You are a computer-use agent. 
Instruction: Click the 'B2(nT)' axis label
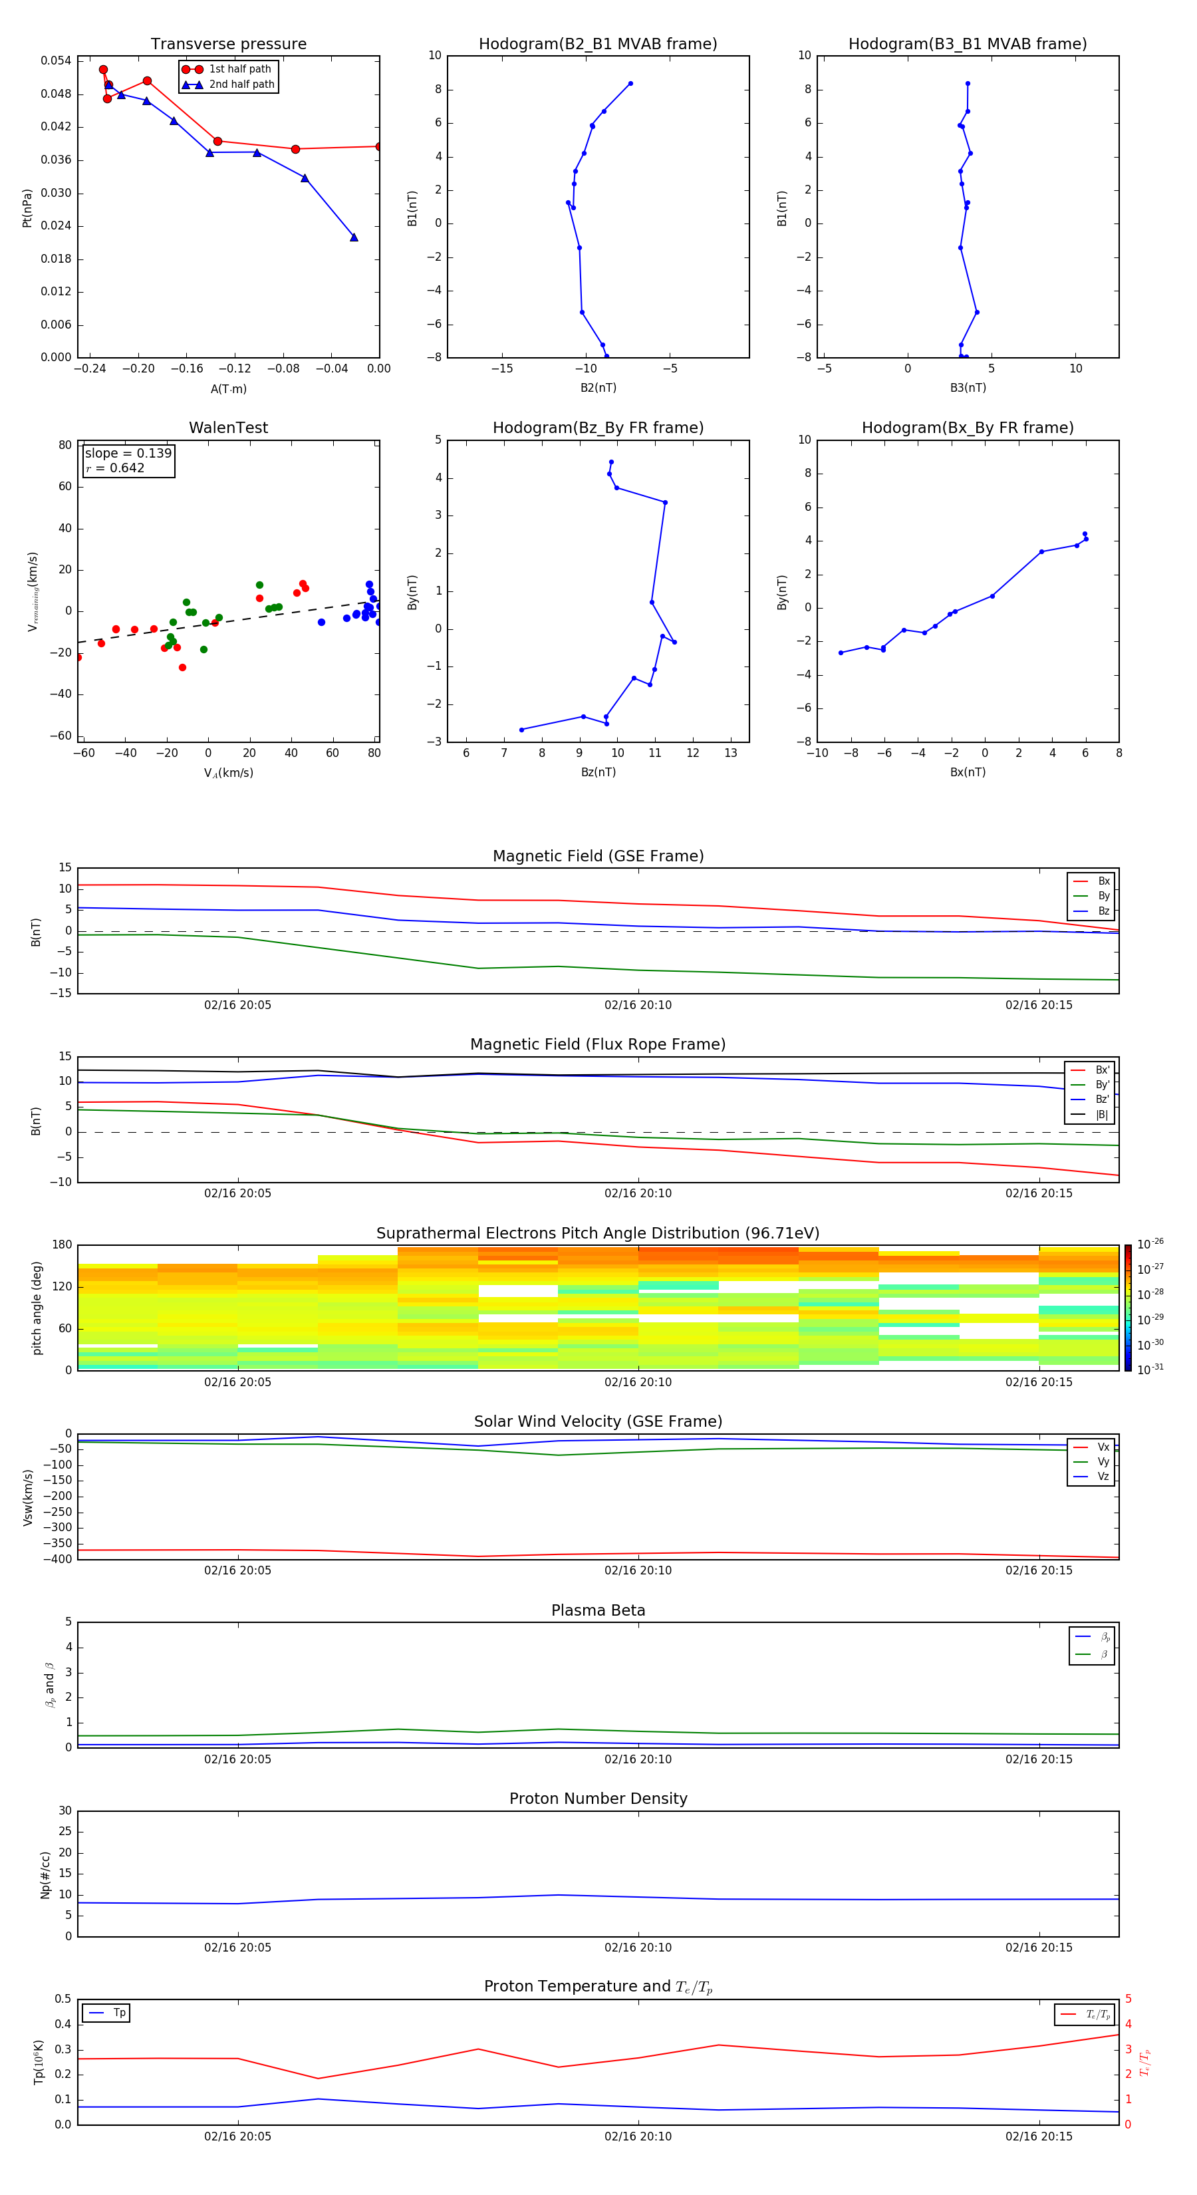[598, 388]
